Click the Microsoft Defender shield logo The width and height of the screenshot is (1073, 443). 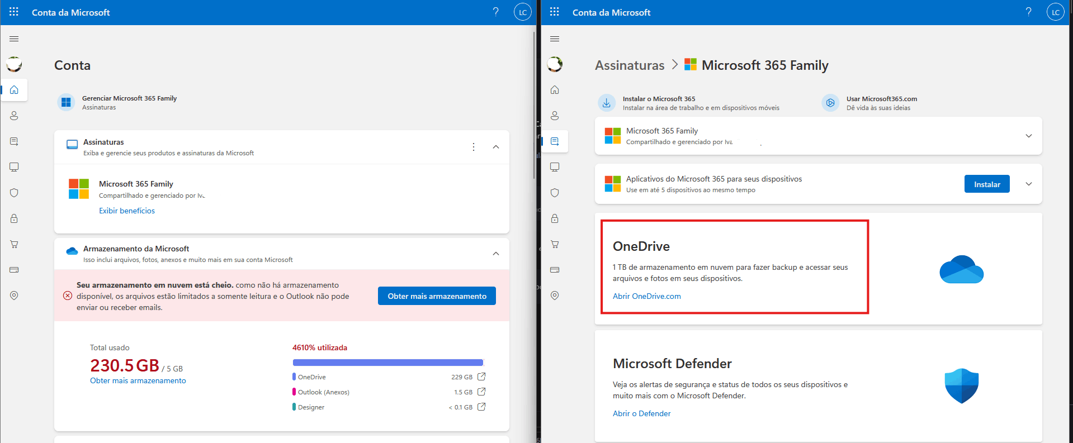click(x=962, y=385)
